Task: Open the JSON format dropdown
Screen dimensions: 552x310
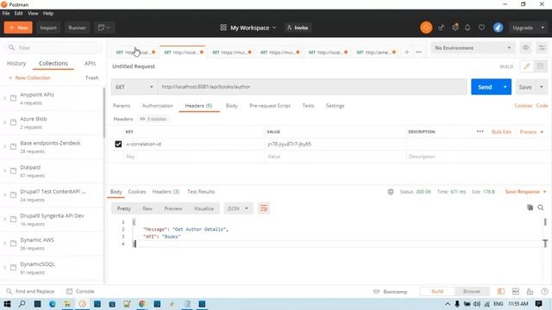Action: [238, 208]
